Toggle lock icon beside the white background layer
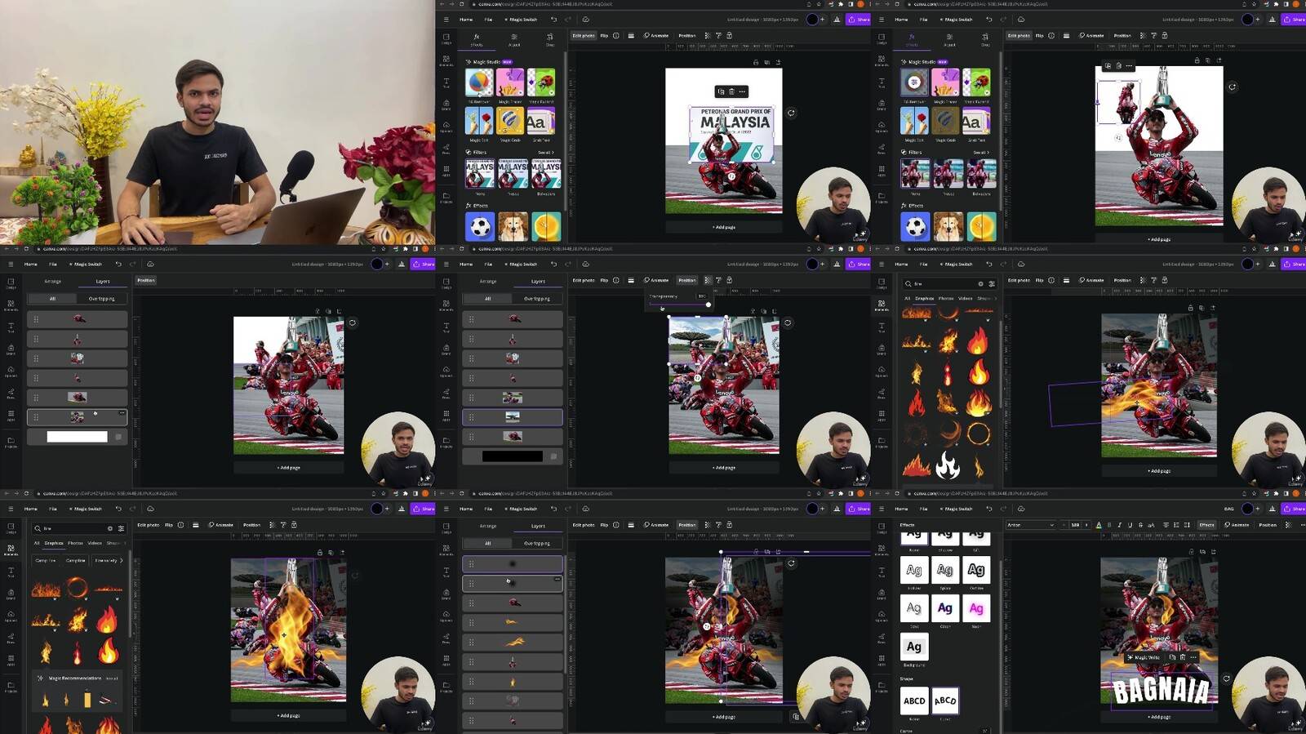Viewport: 1306px width, 734px height. tap(118, 437)
